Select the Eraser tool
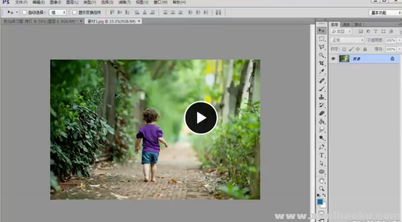 click(322, 113)
